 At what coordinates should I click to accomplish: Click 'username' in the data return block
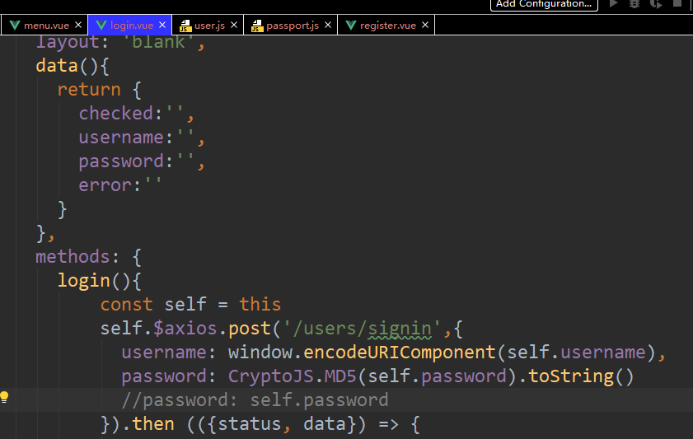pyautogui.click(x=121, y=138)
